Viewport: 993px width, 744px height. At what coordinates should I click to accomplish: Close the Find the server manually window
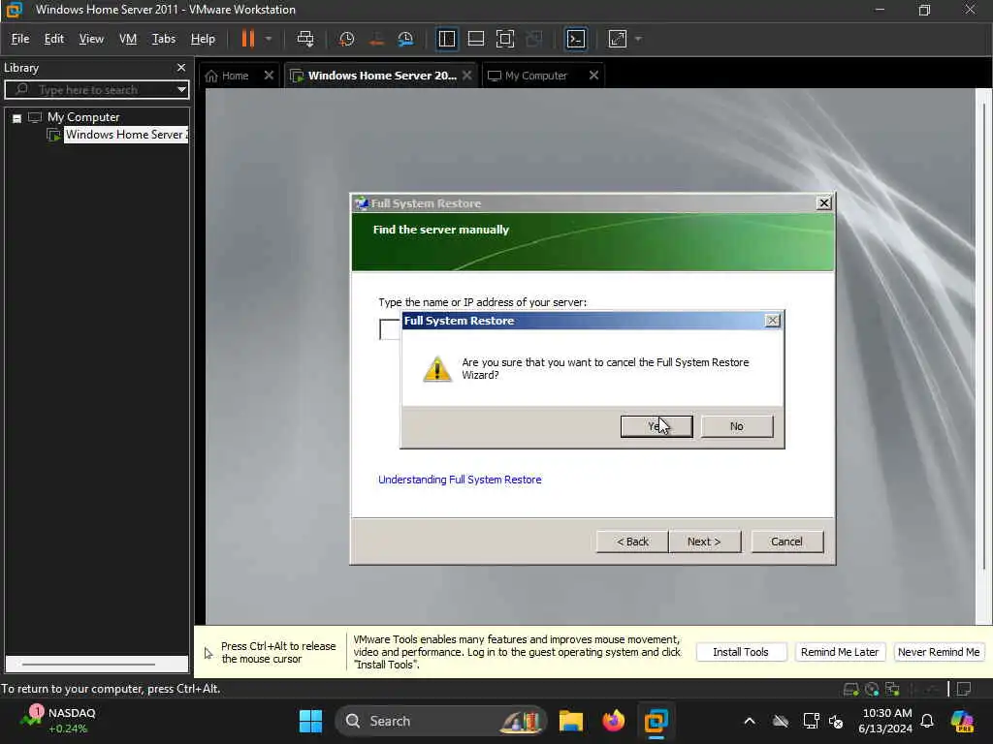click(x=823, y=203)
